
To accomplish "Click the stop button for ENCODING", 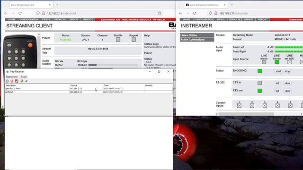I will point(287,71).
